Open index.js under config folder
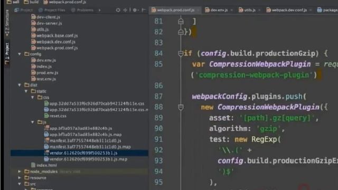This screenshot has width=338, height=190. coord(44,66)
